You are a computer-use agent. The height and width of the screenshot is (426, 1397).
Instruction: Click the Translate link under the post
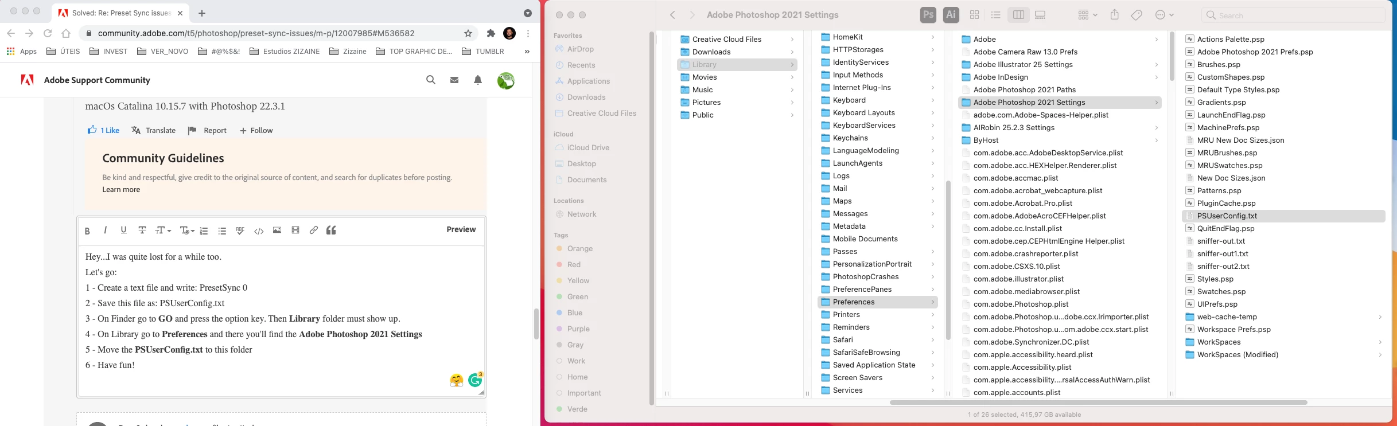pos(153,131)
